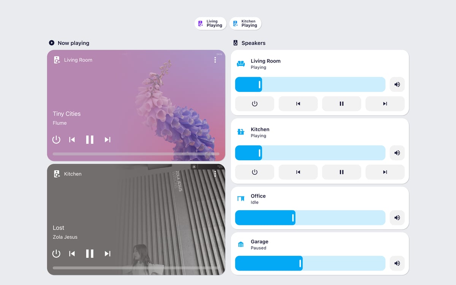
Task: Seek in the Lost track progress bar
Action: tap(136, 268)
